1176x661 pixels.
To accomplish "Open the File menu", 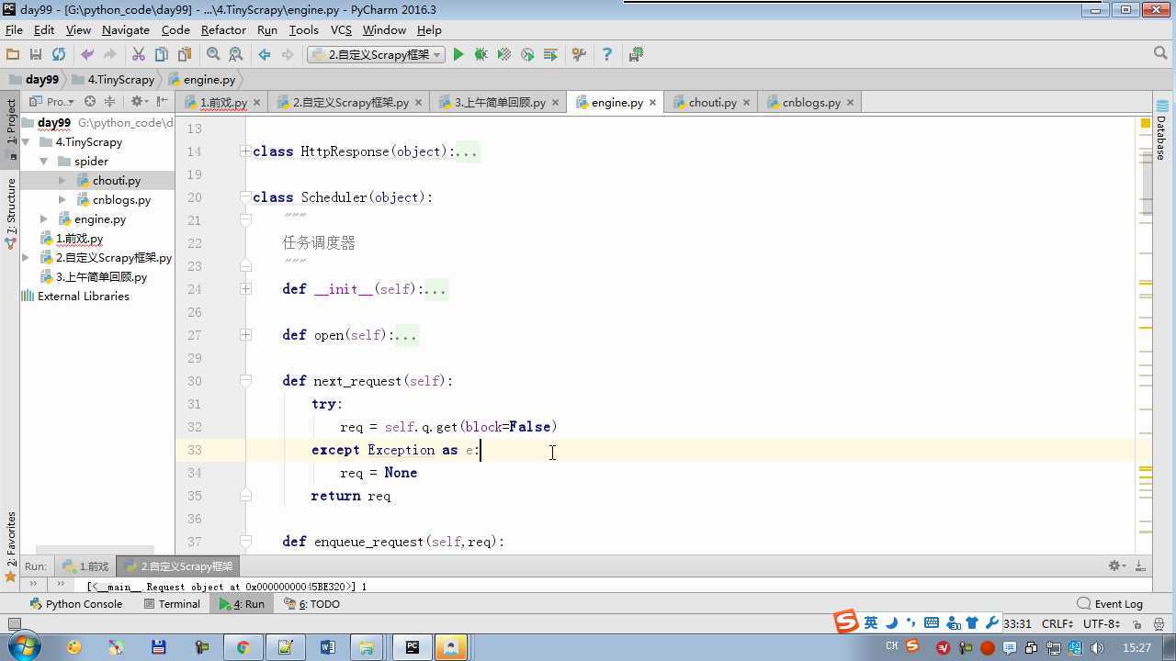I will tap(14, 30).
